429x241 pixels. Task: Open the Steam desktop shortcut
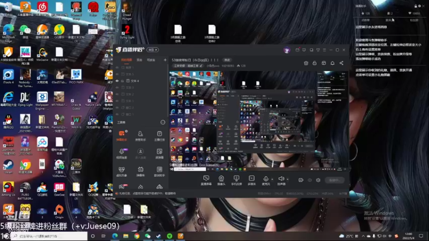(8, 167)
